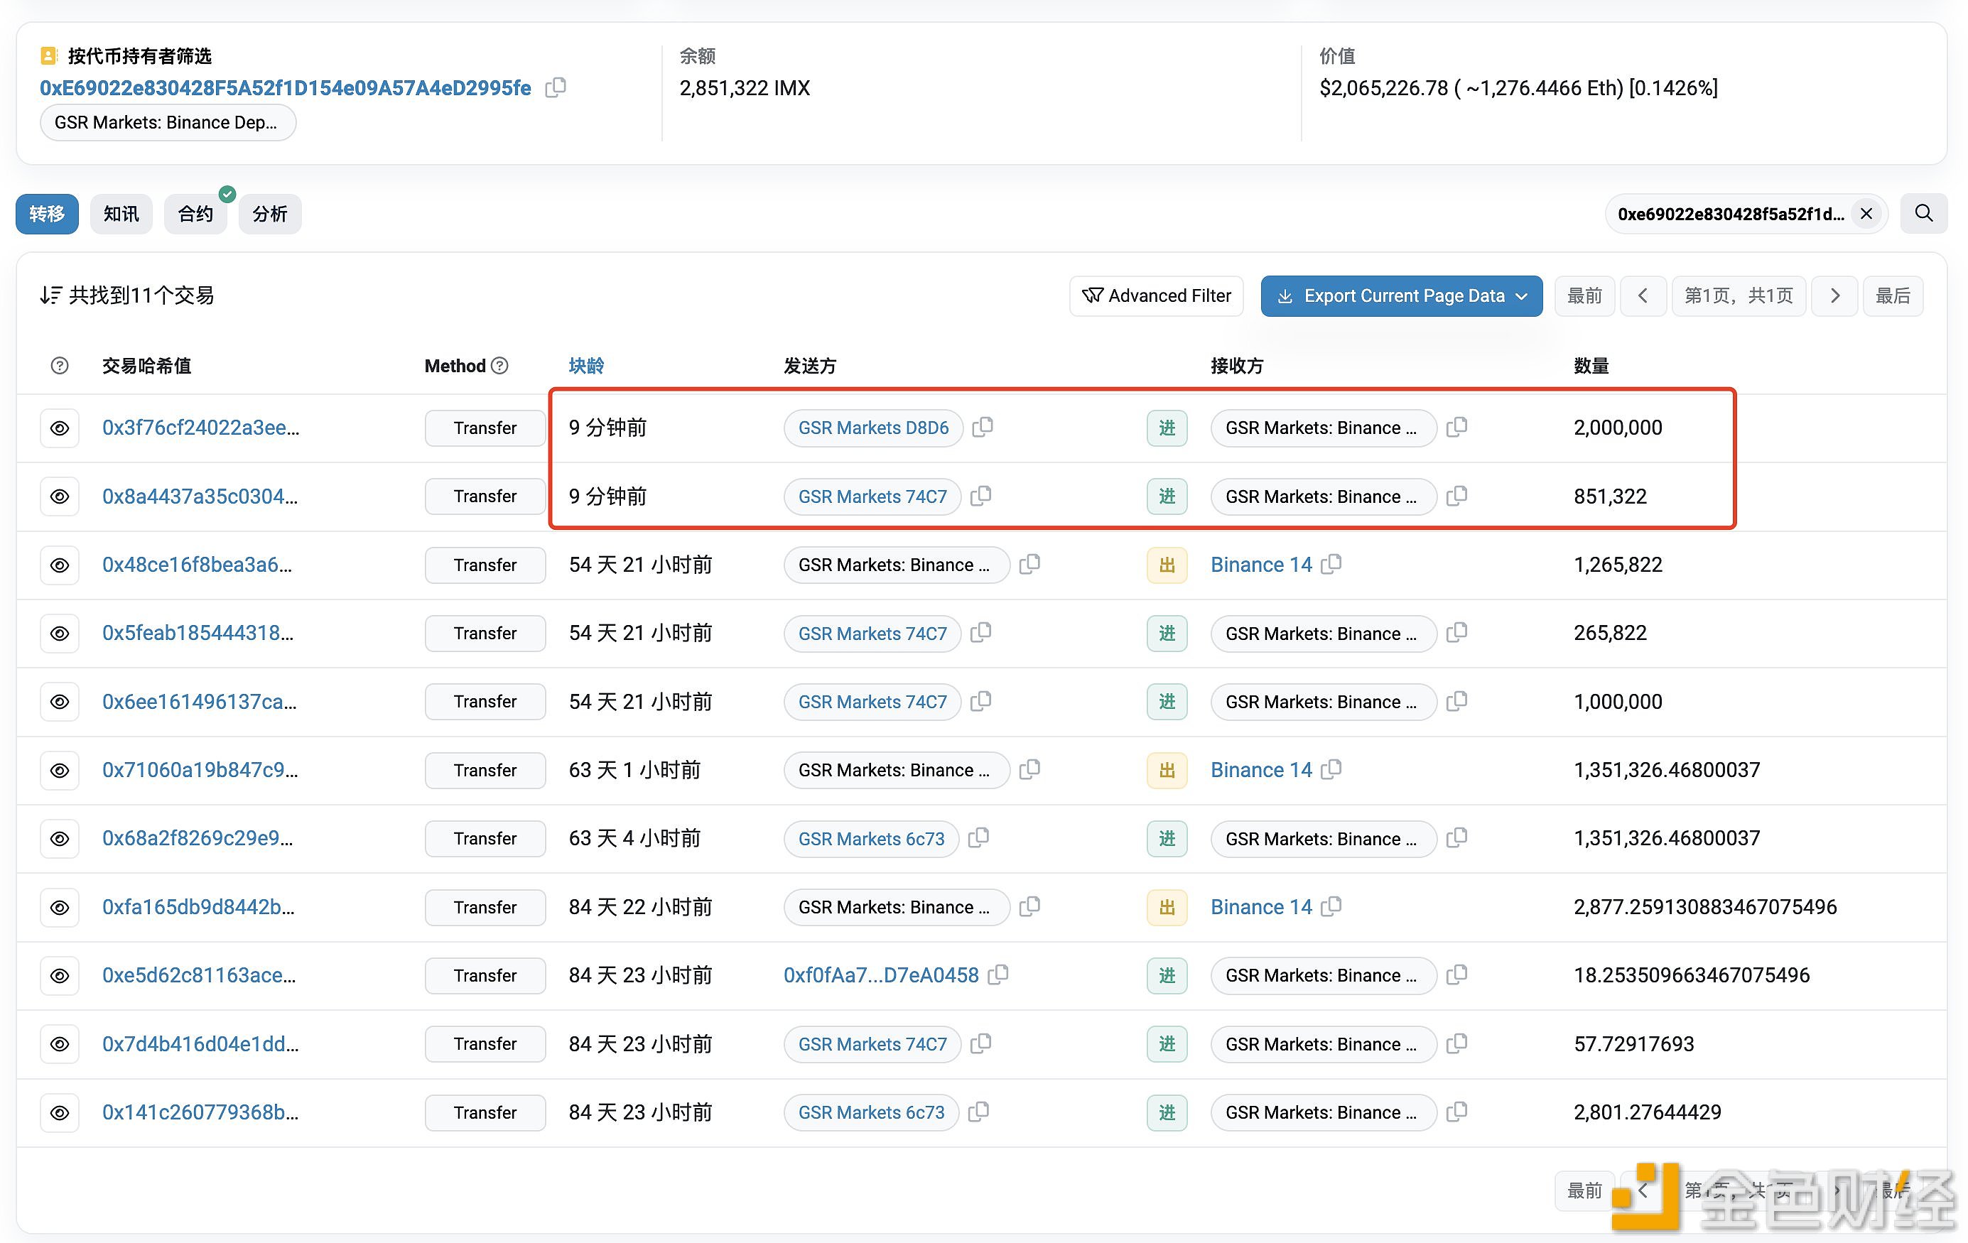
Task: Clear the 0xe69022e8... address filter
Action: (1866, 214)
